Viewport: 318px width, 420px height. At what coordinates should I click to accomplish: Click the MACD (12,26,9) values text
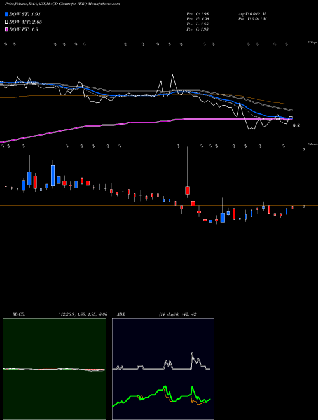[x=83, y=314]
